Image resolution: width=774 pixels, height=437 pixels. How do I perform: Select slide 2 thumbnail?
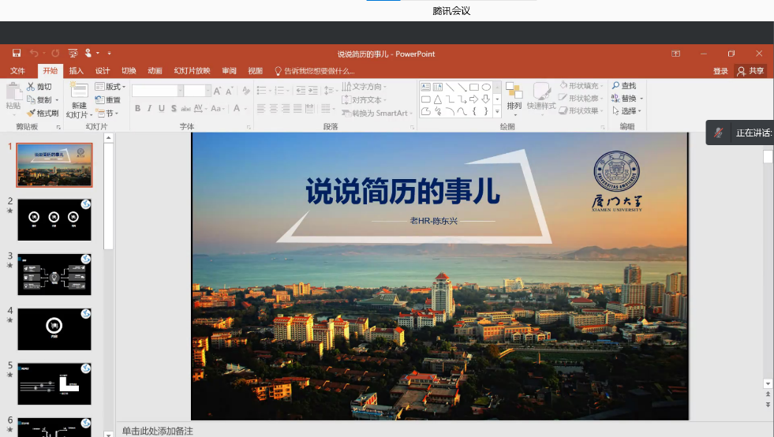tap(54, 220)
